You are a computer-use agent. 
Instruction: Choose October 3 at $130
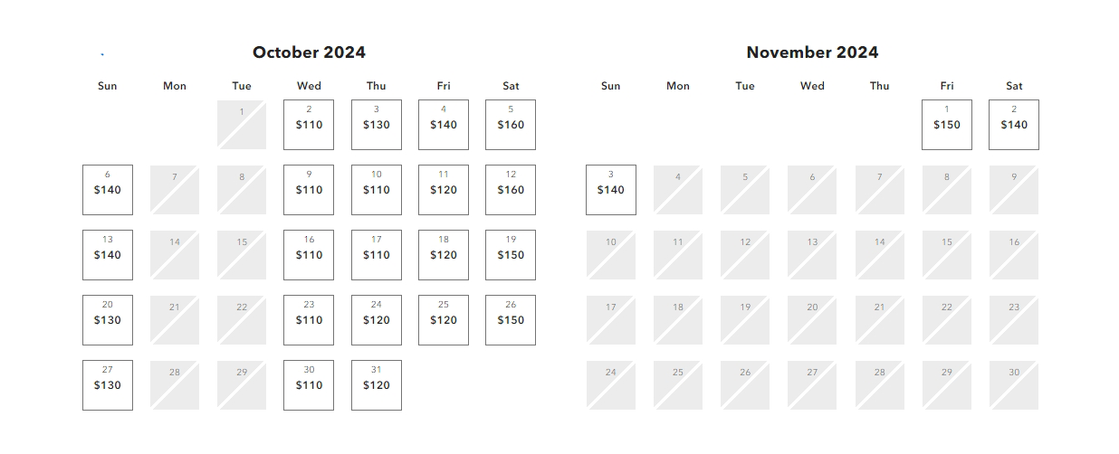tap(376, 125)
